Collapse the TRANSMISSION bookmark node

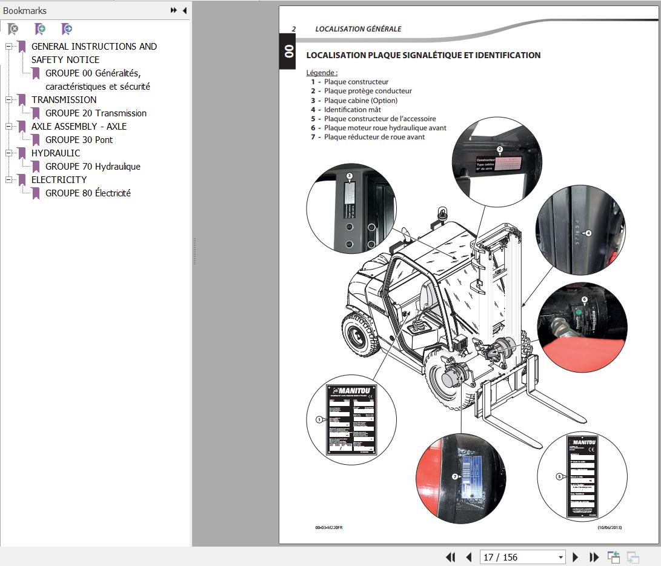[x=8, y=100]
